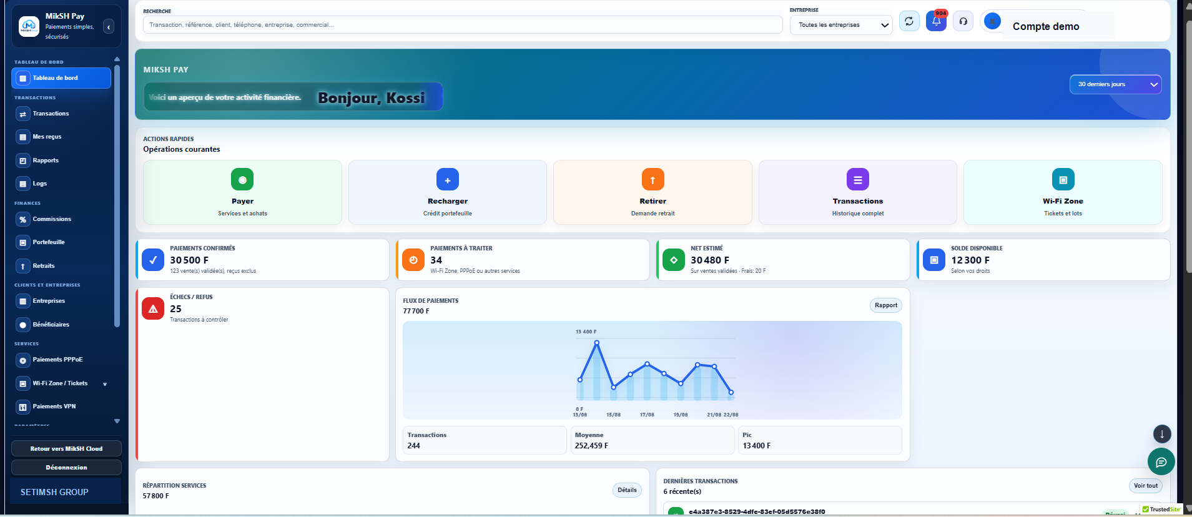Click the Bénéficiaires sidebar icon
This screenshot has height=517, width=1192.
click(23, 325)
